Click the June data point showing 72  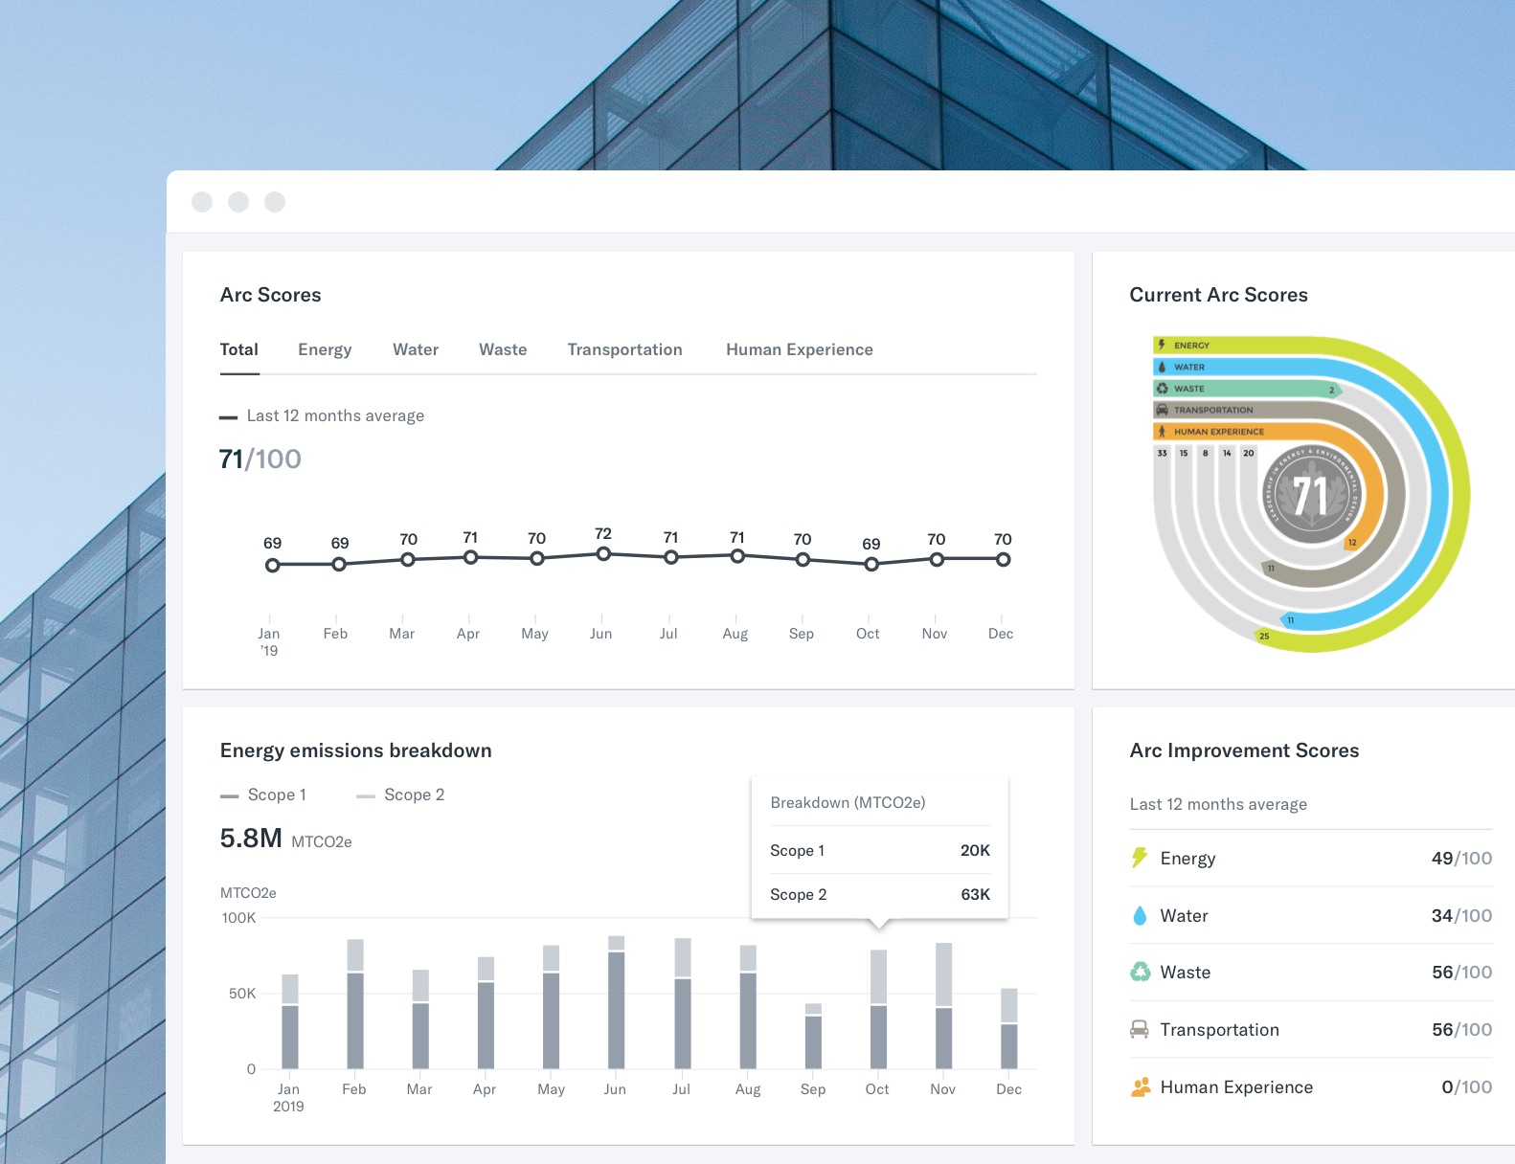point(603,554)
